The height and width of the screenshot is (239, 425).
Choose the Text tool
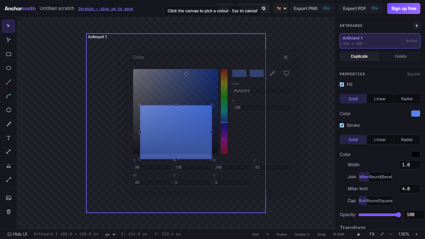click(x=9, y=138)
